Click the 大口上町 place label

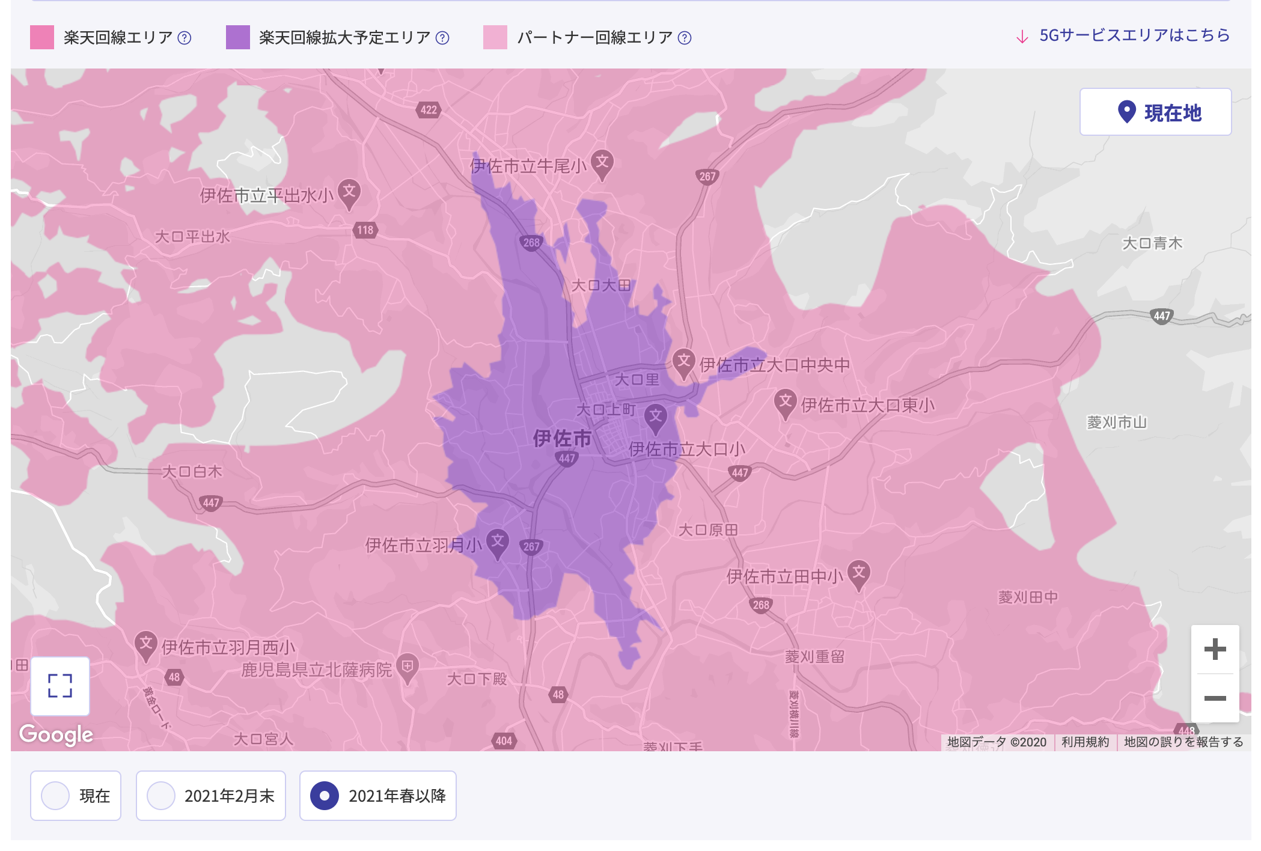(606, 410)
